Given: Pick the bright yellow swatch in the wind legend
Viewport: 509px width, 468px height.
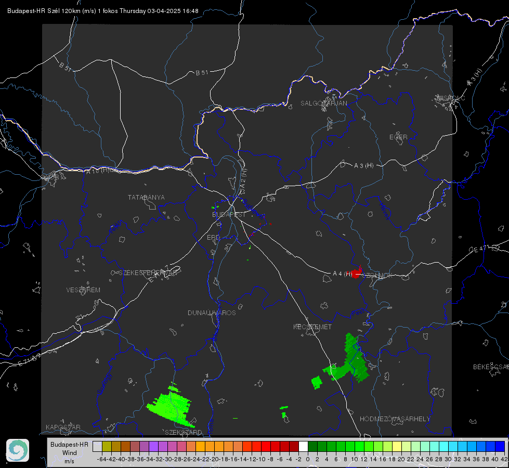Looking at the screenshot, I should [x=397, y=446].
